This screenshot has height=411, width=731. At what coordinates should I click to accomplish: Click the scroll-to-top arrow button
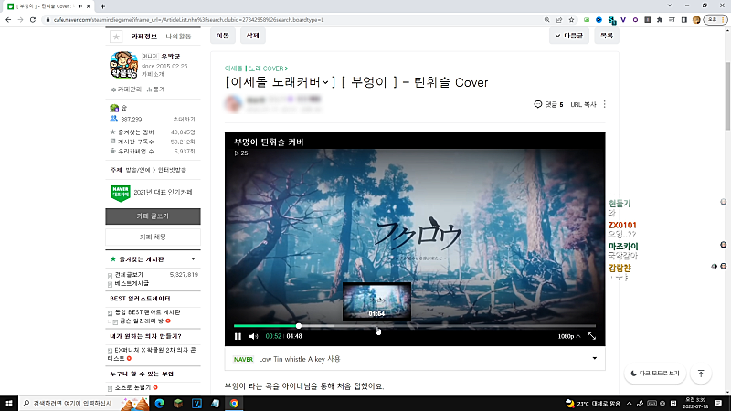pos(701,374)
